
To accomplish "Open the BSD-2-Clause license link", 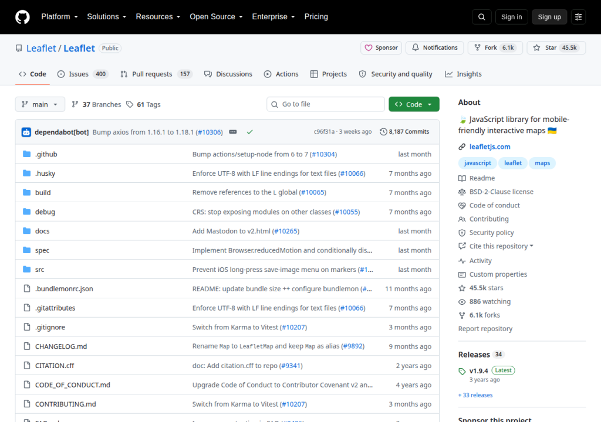I will pyautogui.click(x=496, y=192).
